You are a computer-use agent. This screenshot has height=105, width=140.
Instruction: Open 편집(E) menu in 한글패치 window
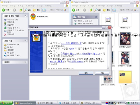coord(13,6)
